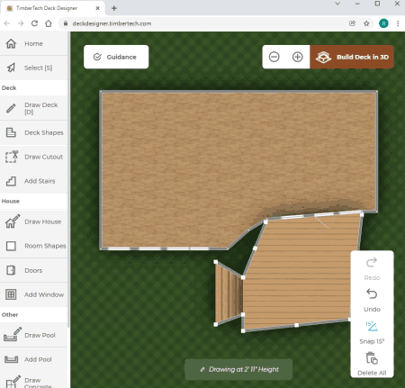Open the Guidance panel
Viewport: 405px width, 388px height.
point(116,57)
